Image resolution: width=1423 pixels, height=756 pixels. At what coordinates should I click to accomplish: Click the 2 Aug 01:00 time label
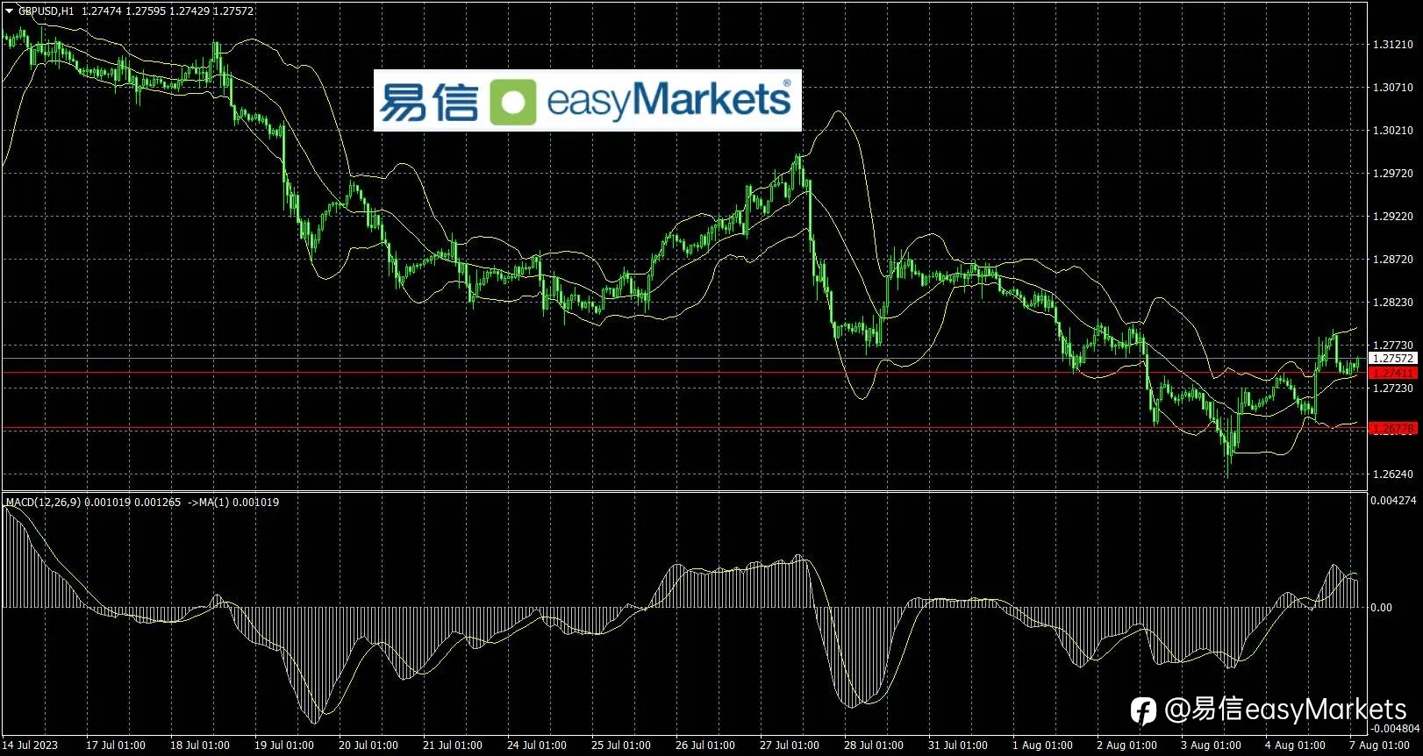pyautogui.click(x=1126, y=745)
